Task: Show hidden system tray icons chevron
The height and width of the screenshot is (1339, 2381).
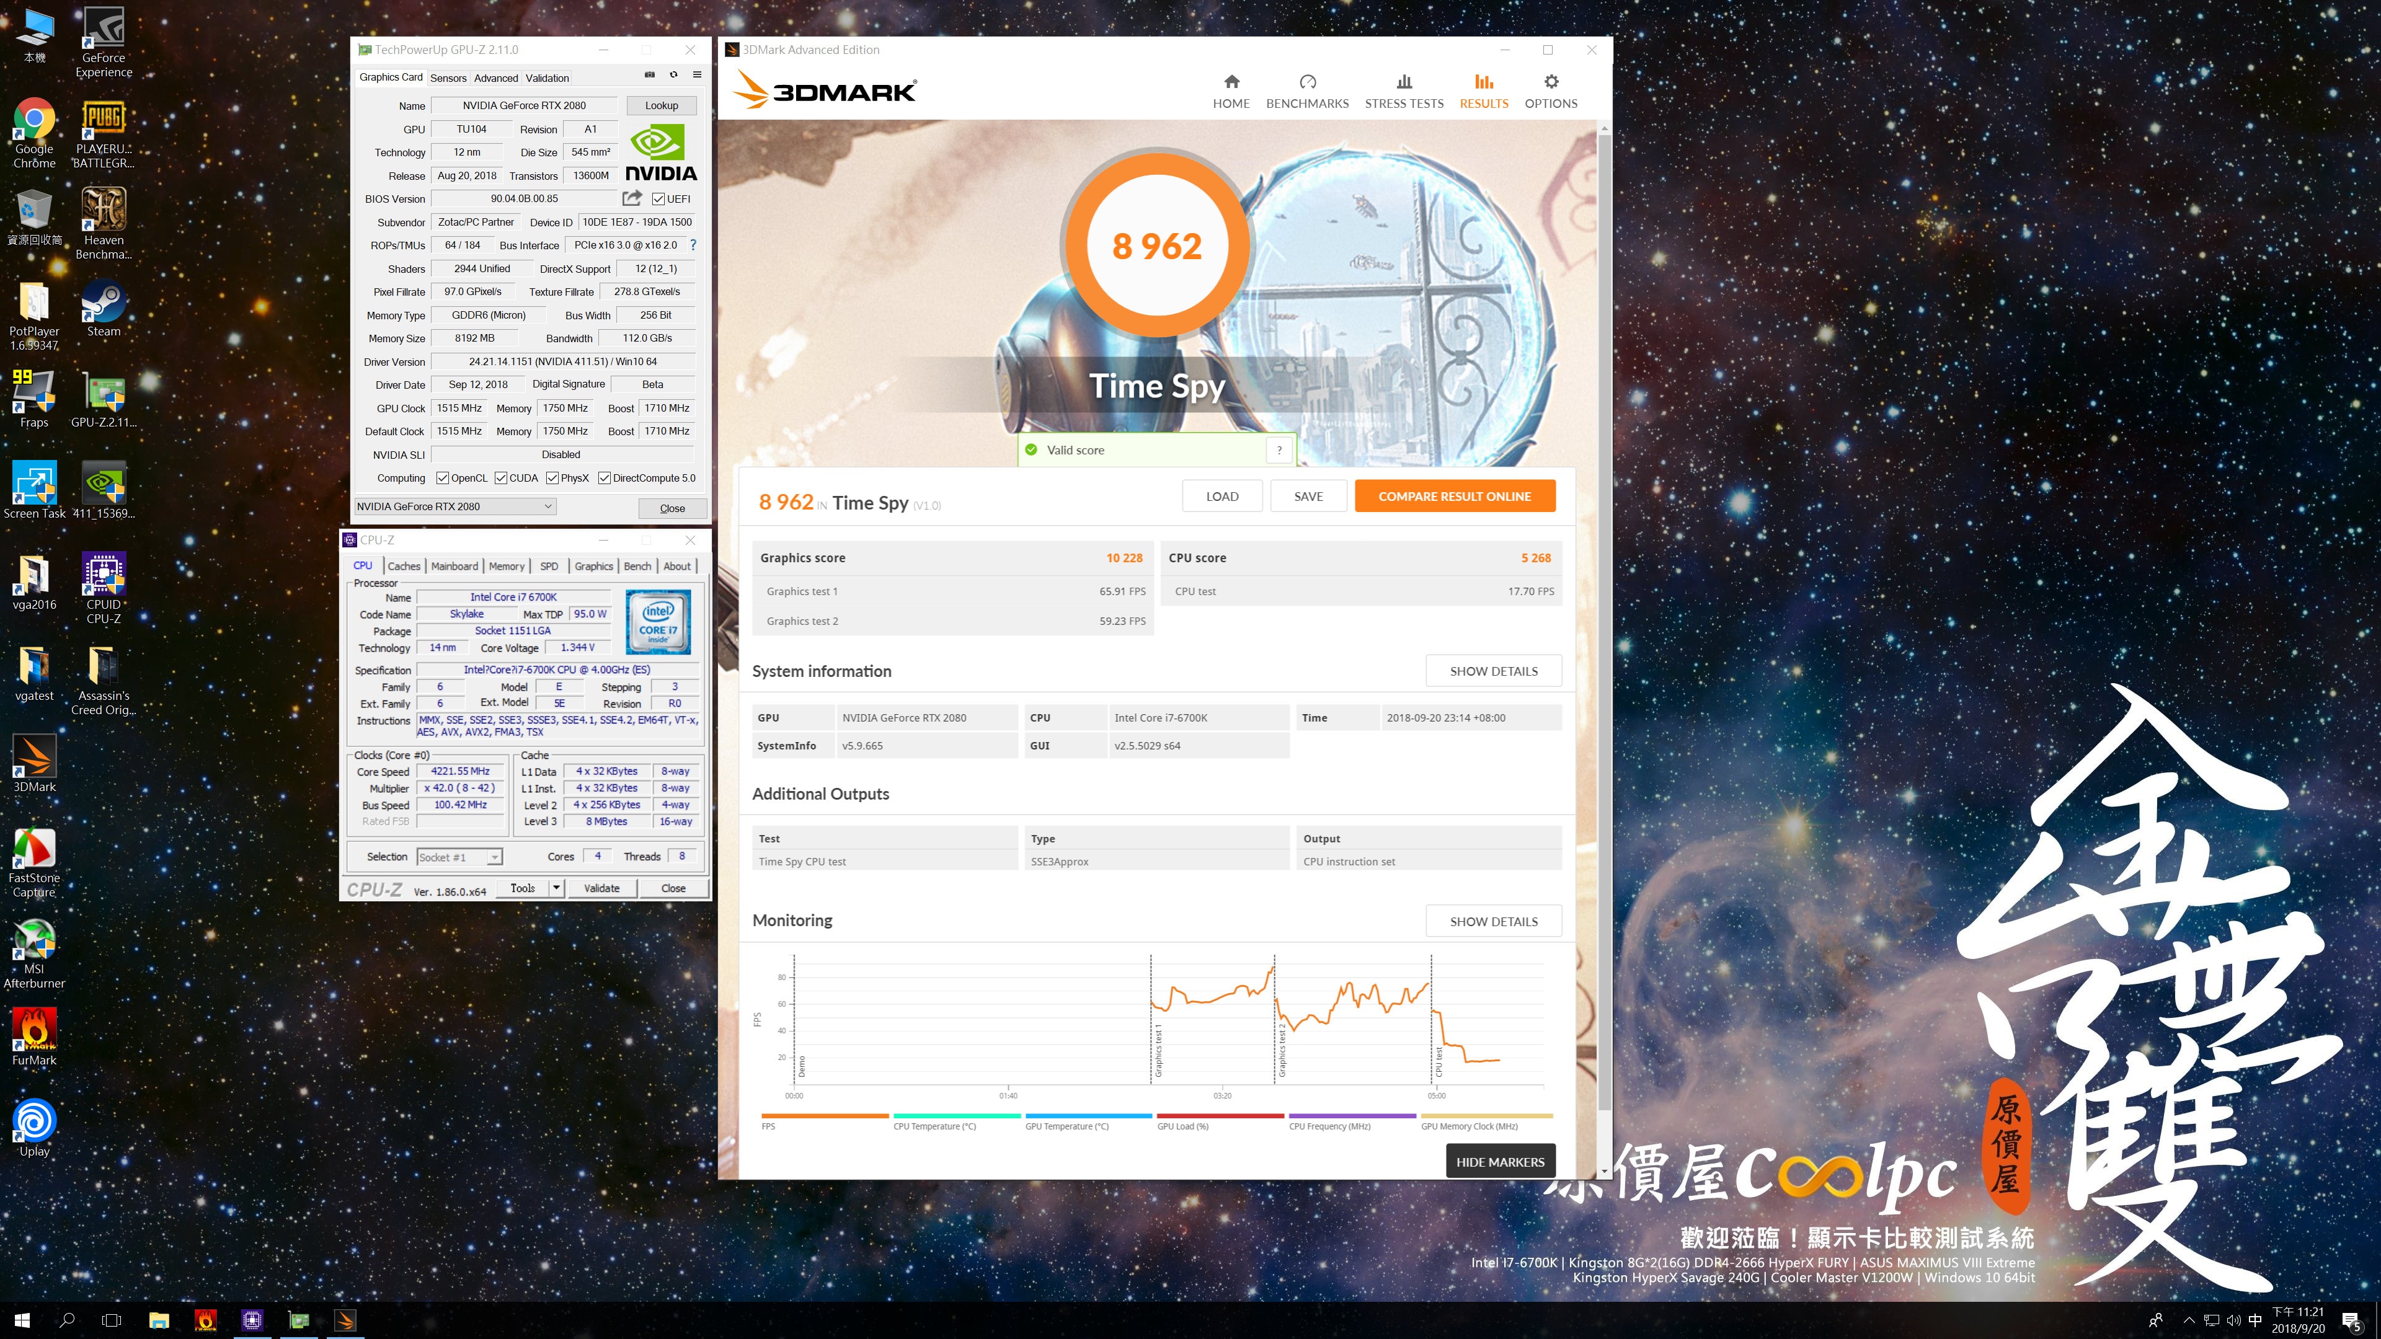Action: point(2189,1320)
